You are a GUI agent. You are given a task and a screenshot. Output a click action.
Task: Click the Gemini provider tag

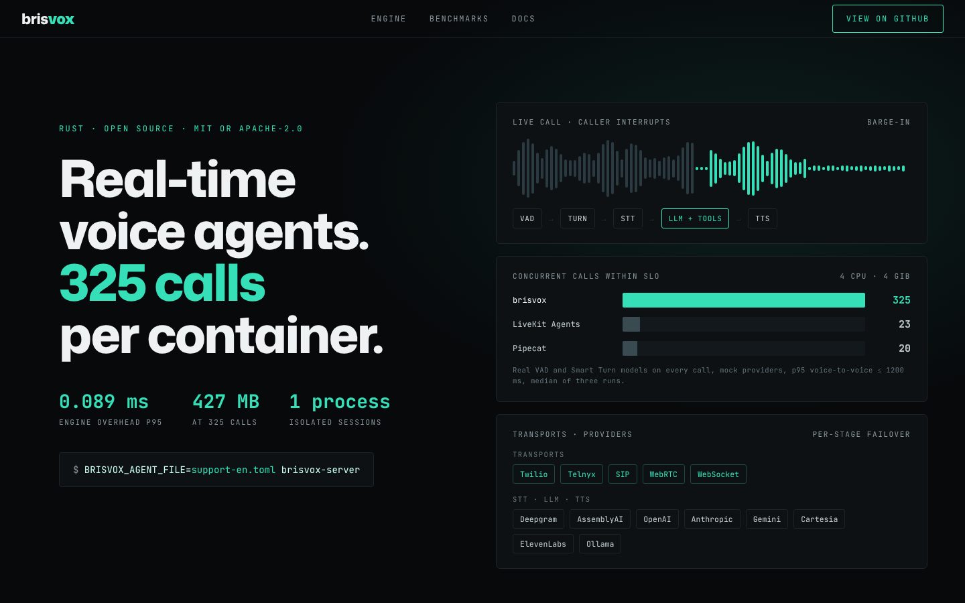[x=767, y=519]
